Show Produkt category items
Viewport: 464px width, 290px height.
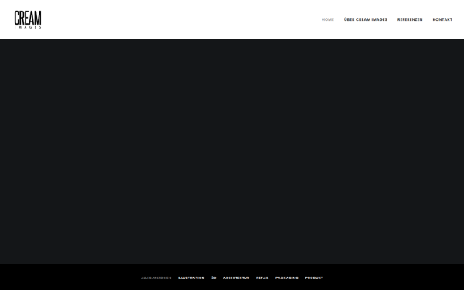[x=314, y=278]
